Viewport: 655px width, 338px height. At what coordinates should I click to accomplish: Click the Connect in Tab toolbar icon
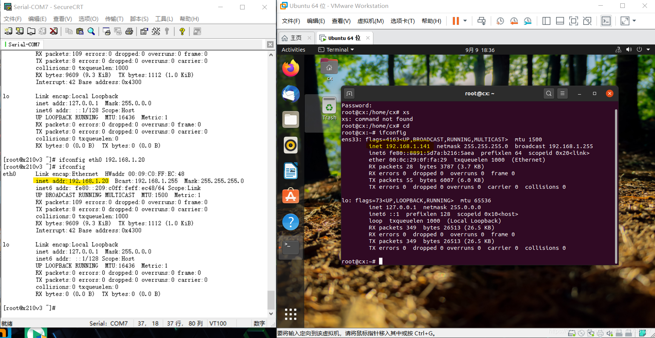31,31
